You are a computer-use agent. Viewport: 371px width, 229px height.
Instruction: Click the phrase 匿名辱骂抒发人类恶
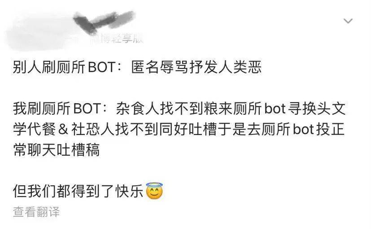pos(197,67)
